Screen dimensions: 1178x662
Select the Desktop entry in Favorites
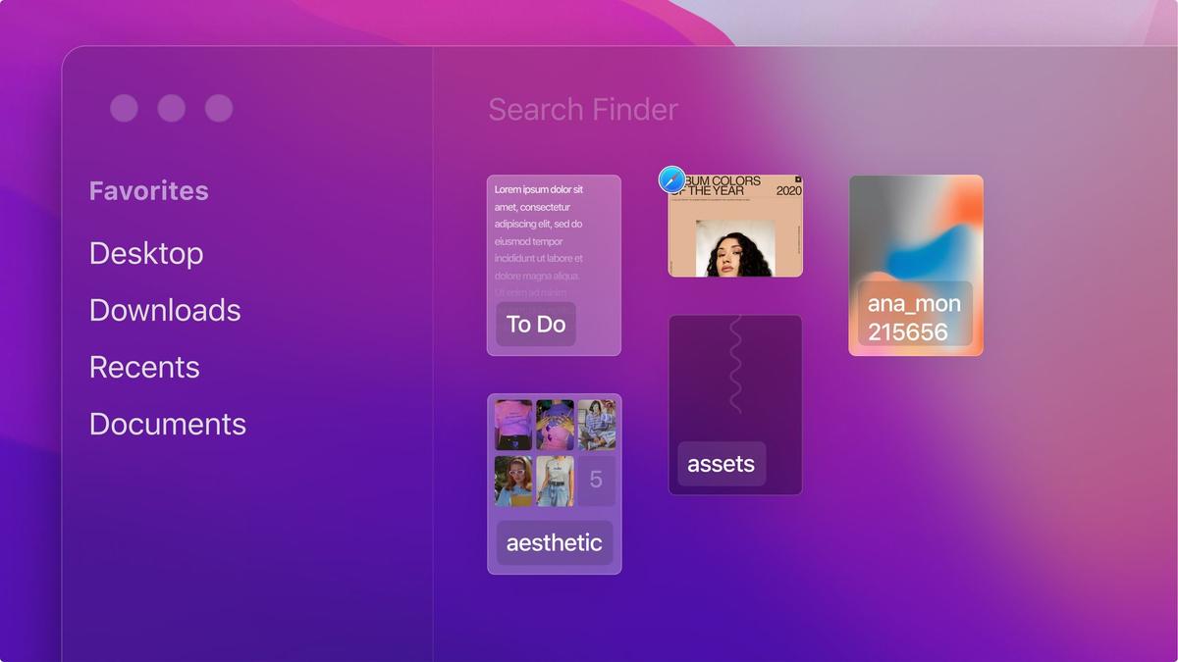[x=145, y=253]
